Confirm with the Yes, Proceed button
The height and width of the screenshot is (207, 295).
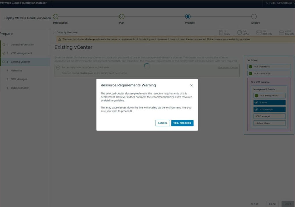182,123
